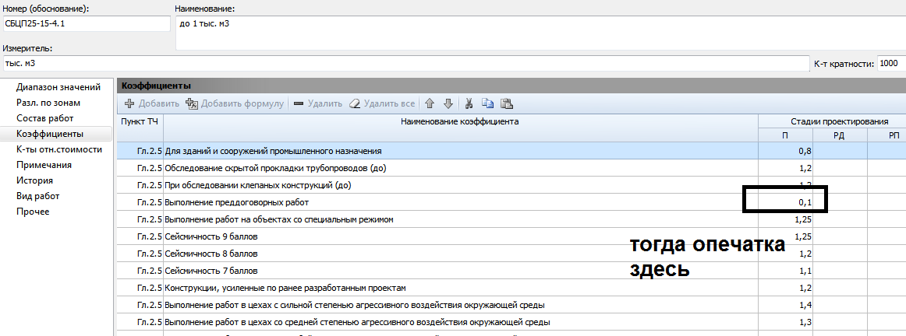906x336 pixels.
Task: Open the Примечания section
Action: [x=44, y=165]
